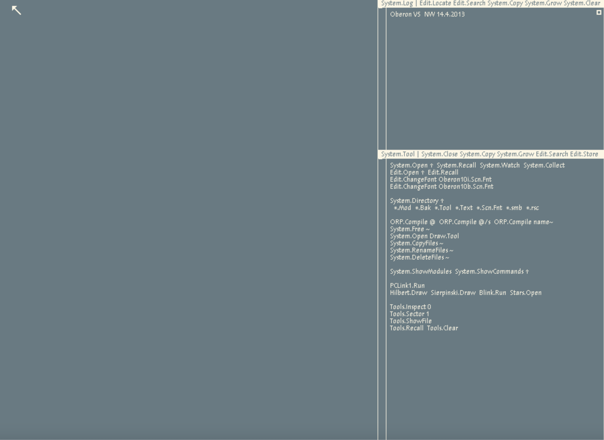Execute Tools.Inspect 0
This screenshot has width=604, height=440.
(x=410, y=307)
